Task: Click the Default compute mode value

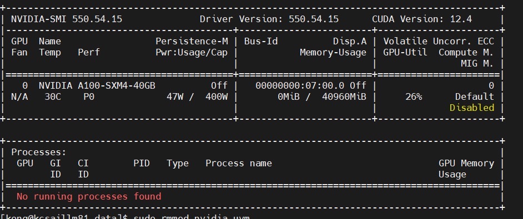Action: tap(474, 96)
